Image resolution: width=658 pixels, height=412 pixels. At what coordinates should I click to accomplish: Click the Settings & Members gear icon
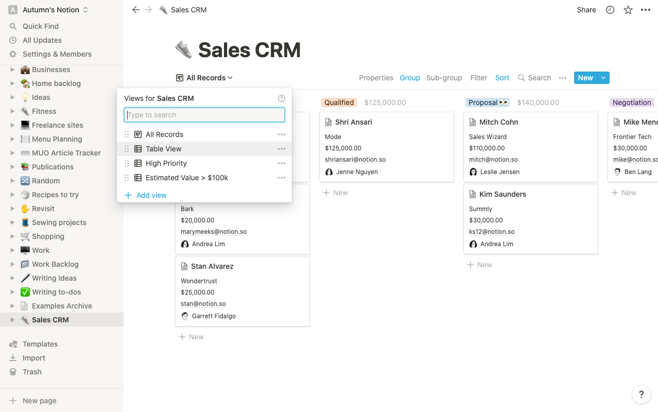tap(13, 54)
